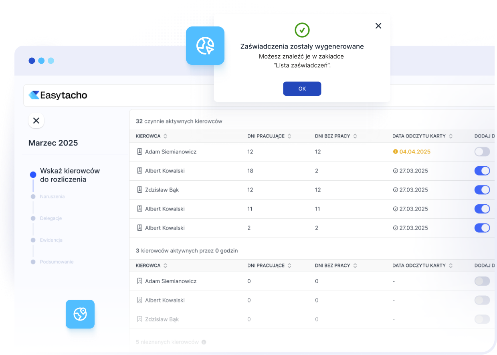Click name Albert Kowalski with 18 working days
497x355 pixels.
click(x=165, y=171)
